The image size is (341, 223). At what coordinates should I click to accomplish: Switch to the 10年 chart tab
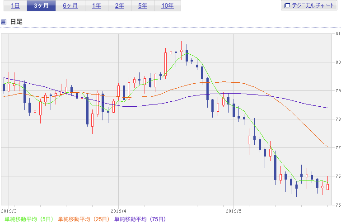(168, 6)
